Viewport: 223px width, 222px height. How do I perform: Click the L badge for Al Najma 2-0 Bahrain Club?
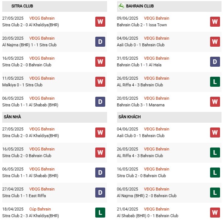pyautogui.click(x=215, y=192)
